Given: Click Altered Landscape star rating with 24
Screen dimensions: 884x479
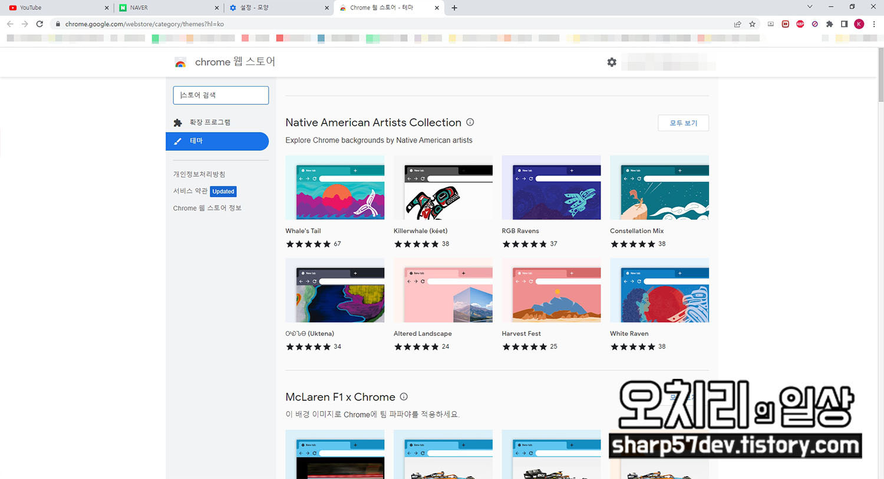Looking at the screenshot, I should point(421,346).
